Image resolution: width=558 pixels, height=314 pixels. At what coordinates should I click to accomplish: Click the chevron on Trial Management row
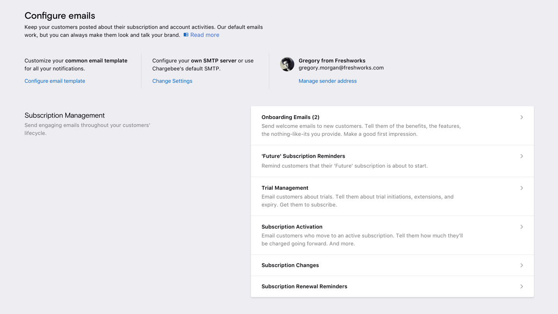pos(522,188)
